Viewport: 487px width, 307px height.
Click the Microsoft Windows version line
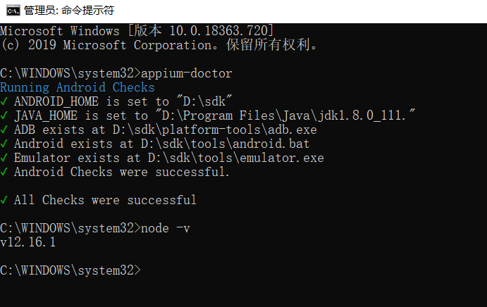[x=137, y=31]
